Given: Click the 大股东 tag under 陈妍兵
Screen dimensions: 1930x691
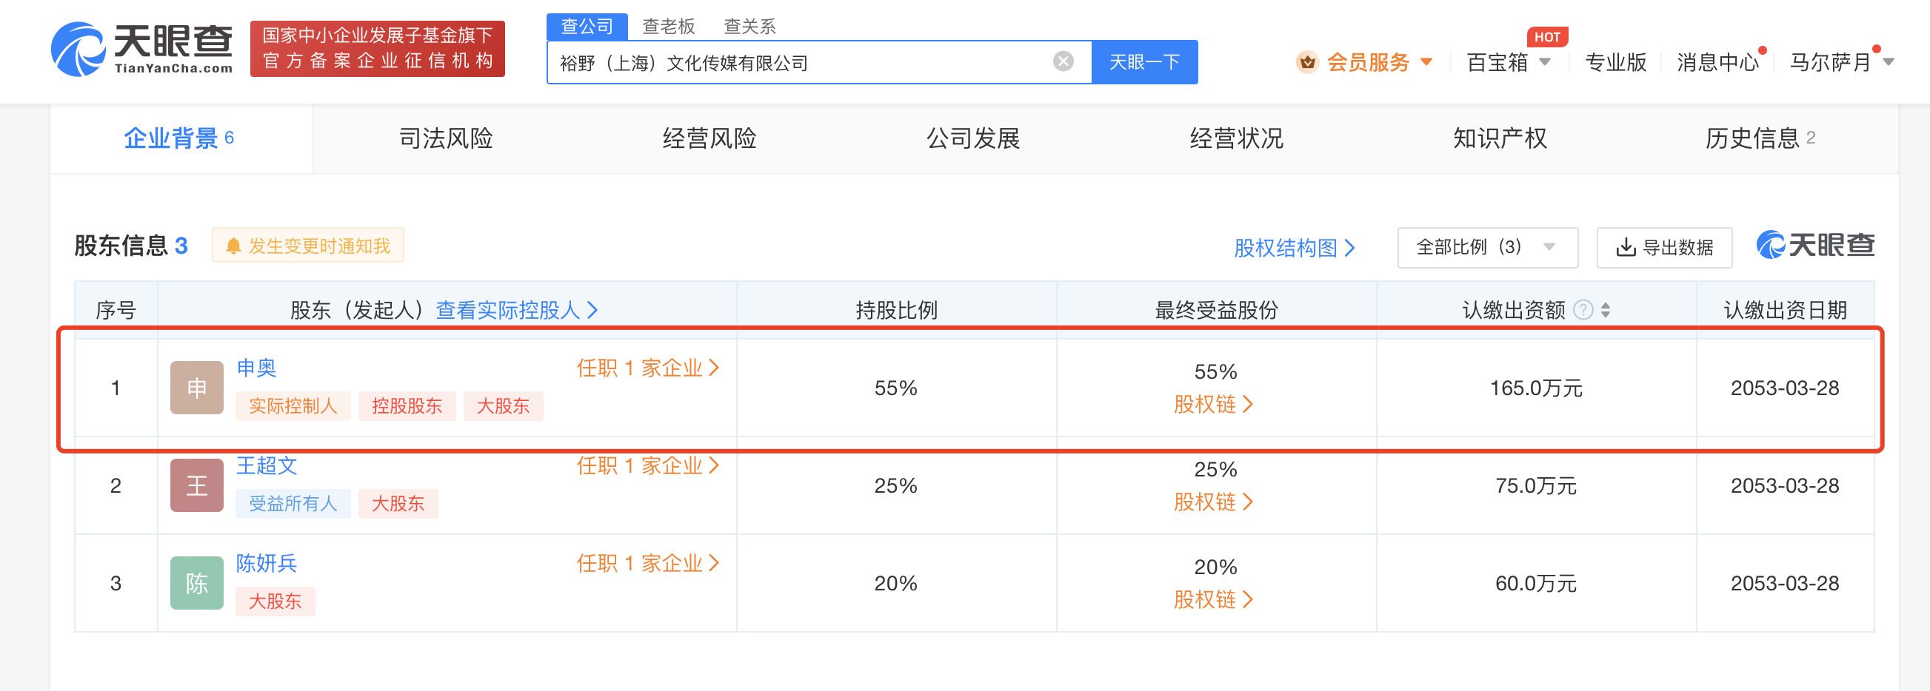Looking at the screenshot, I should [275, 601].
